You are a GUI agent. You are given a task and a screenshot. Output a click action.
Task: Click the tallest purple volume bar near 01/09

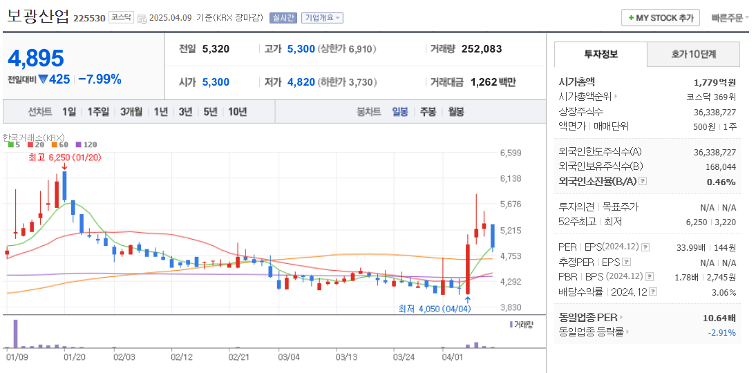15,334
